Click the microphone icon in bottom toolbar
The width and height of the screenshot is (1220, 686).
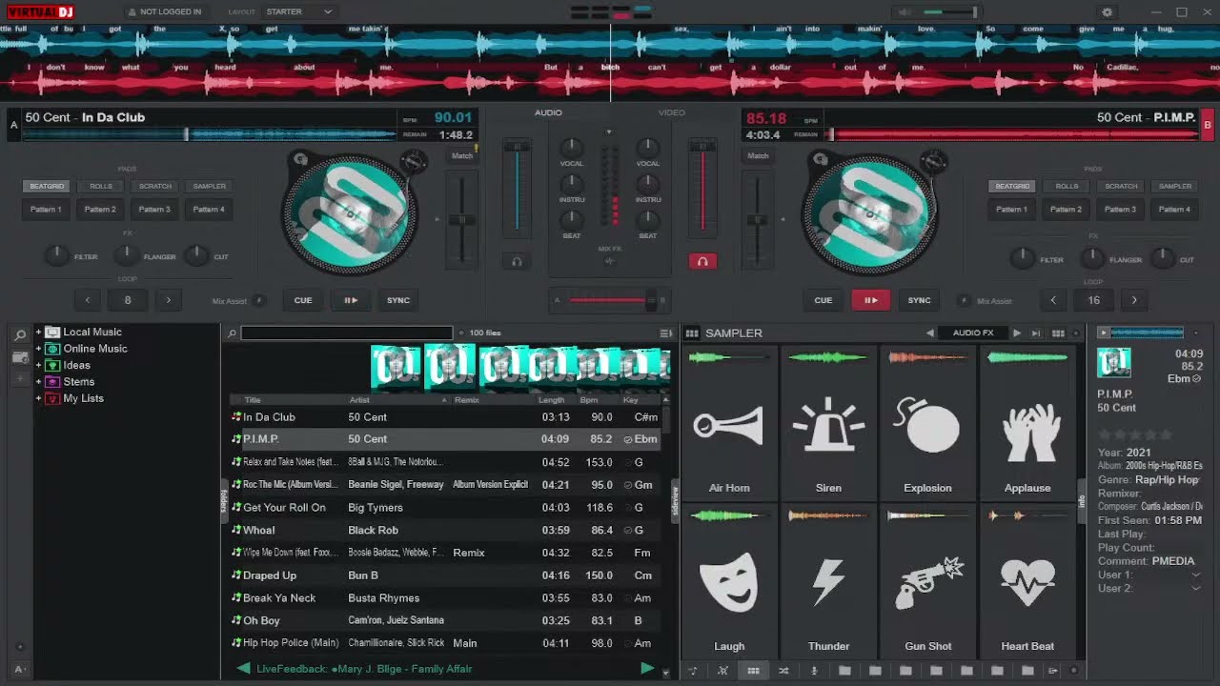pos(814,671)
